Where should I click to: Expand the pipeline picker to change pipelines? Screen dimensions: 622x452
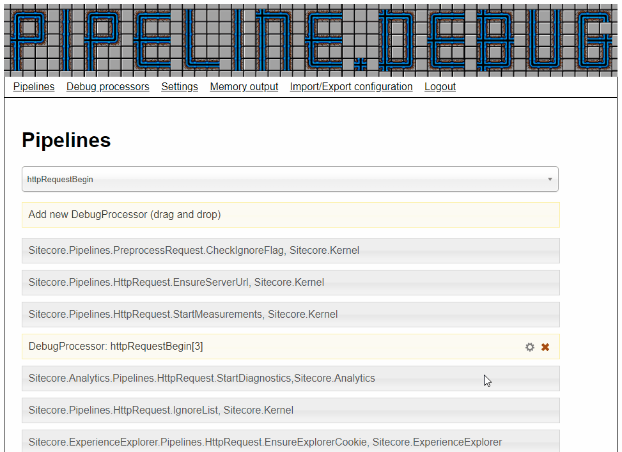(x=549, y=179)
